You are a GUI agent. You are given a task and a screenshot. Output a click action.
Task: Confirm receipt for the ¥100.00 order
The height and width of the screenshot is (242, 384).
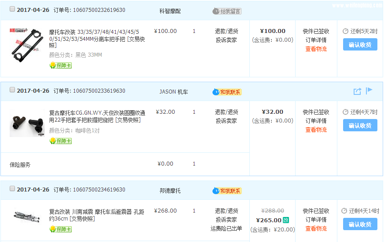[x=360, y=44]
